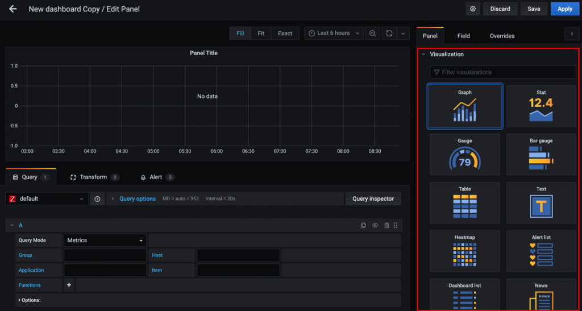The height and width of the screenshot is (311, 582).
Task: Switch to the Transform tab
Action: pyautogui.click(x=93, y=177)
